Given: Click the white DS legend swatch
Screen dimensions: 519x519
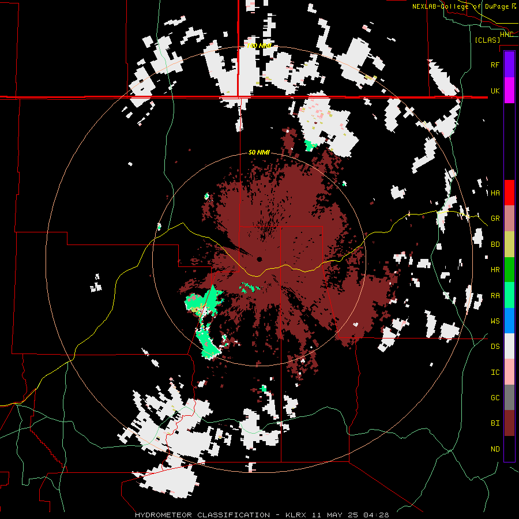Looking at the screenshot, I should click(x=509, y=346).
